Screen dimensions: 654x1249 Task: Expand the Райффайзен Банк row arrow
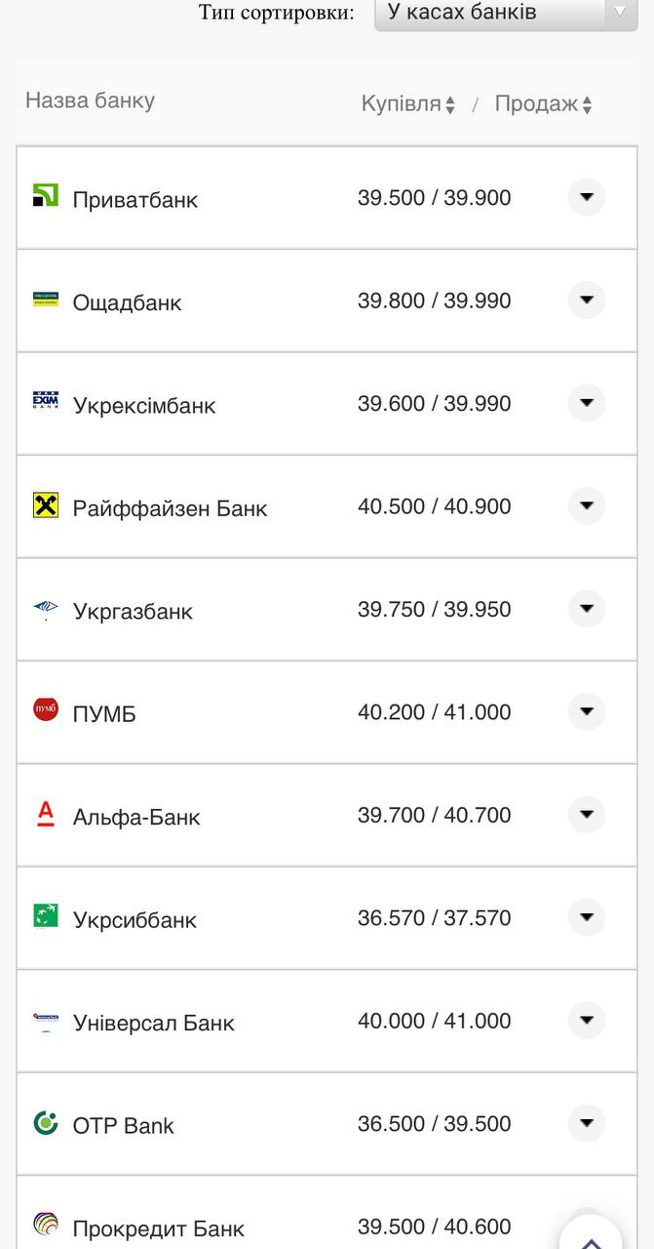[586, 505]
